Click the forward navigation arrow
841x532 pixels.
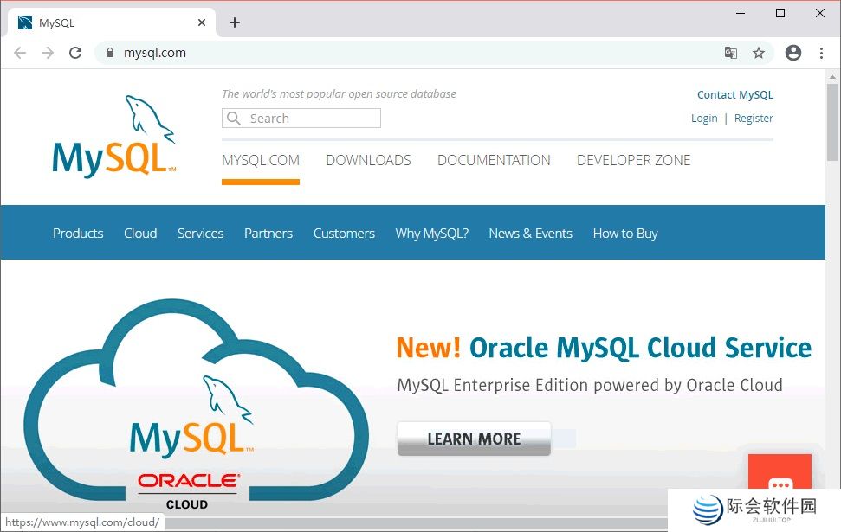click(48, 53)
